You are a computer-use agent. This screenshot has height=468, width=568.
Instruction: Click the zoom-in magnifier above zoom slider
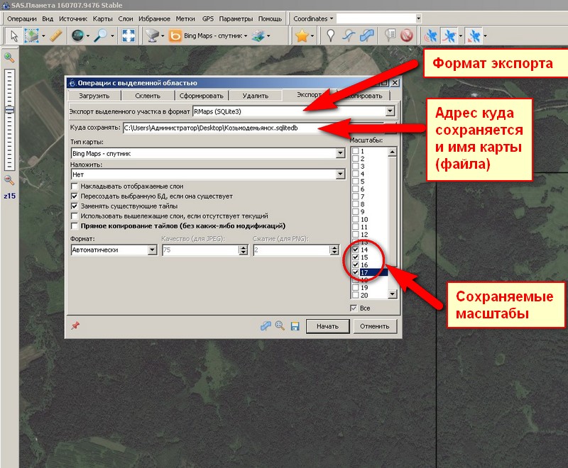tap(9, 57)
